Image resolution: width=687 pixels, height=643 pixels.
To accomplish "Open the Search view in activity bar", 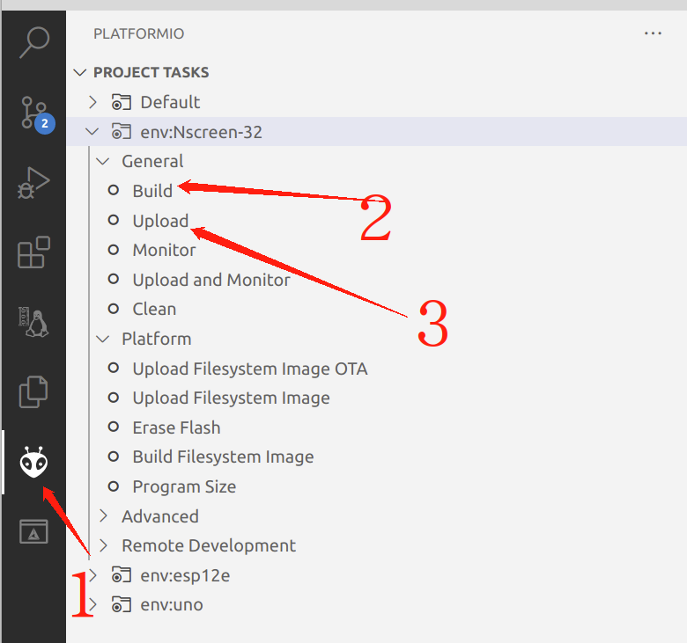I will coord(33,41).
